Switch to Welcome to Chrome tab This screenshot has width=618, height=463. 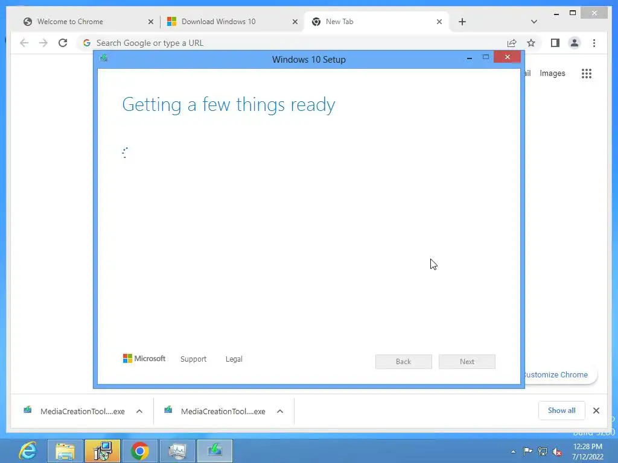click(x=87, y=22)
